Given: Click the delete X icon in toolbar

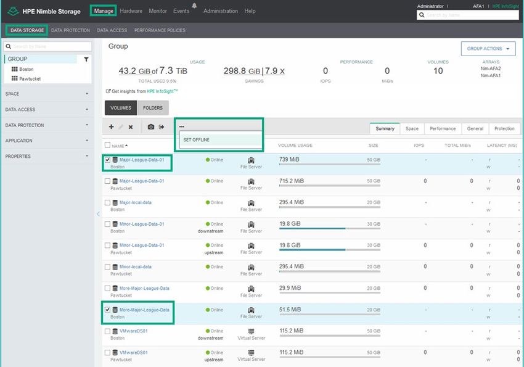Looking at the screenshot, I should 131,127.
